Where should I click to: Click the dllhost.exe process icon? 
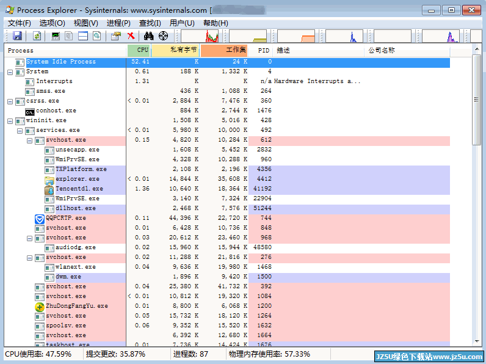(x=49, y=209)
